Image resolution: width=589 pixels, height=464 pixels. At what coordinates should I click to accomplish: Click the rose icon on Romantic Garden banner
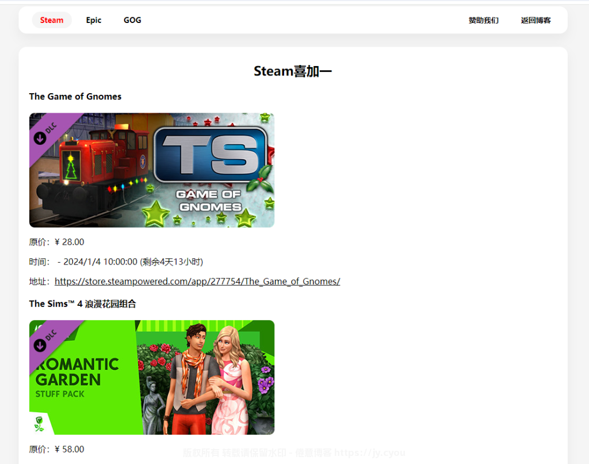point(39,424)
